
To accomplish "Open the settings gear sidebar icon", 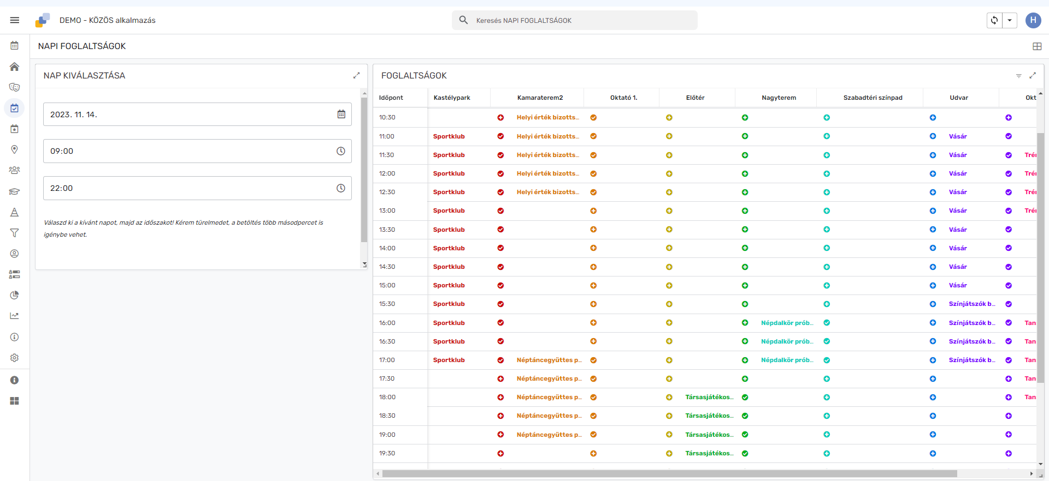I will pos(15,358).
